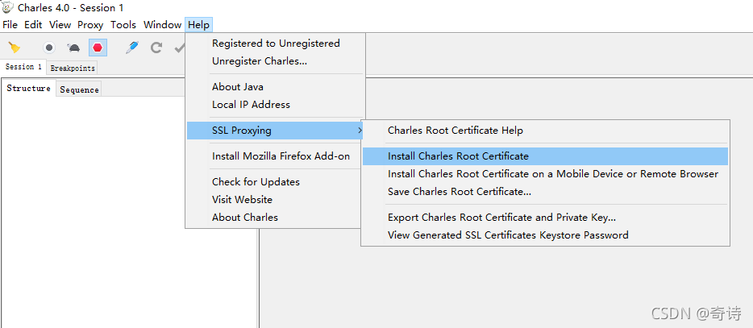Viewport: 753px width, 328px height.
Task: Select Check for Updates
Action: click(276, 182)
